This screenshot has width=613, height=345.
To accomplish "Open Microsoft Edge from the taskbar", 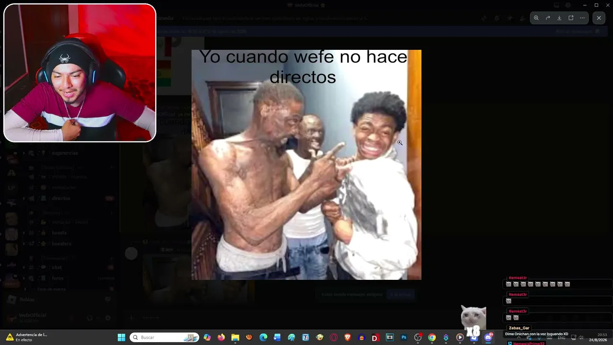I will pyautogui.click(x=263, y=337).
